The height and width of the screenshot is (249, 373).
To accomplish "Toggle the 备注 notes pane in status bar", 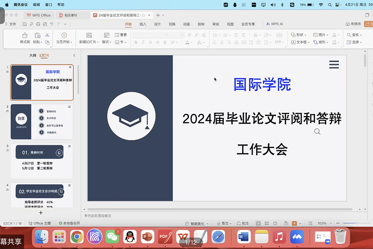I will pyautogui.click(x=223, y=223).
